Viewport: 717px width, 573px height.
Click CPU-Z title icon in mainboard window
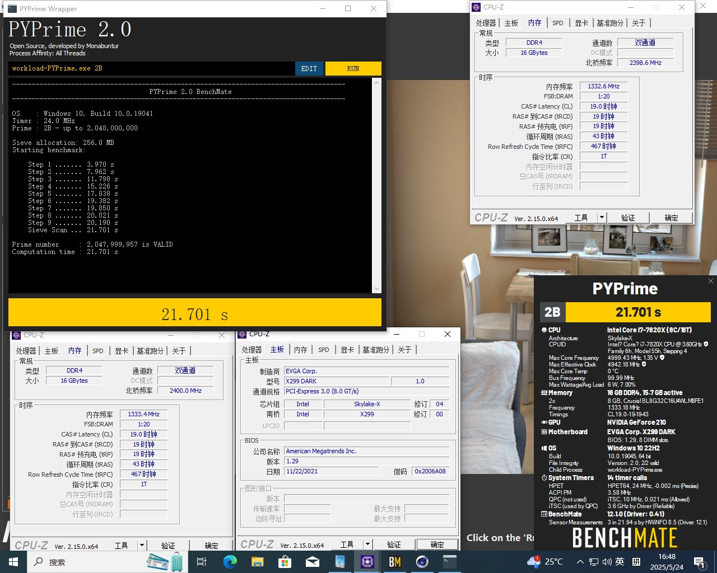242,334
